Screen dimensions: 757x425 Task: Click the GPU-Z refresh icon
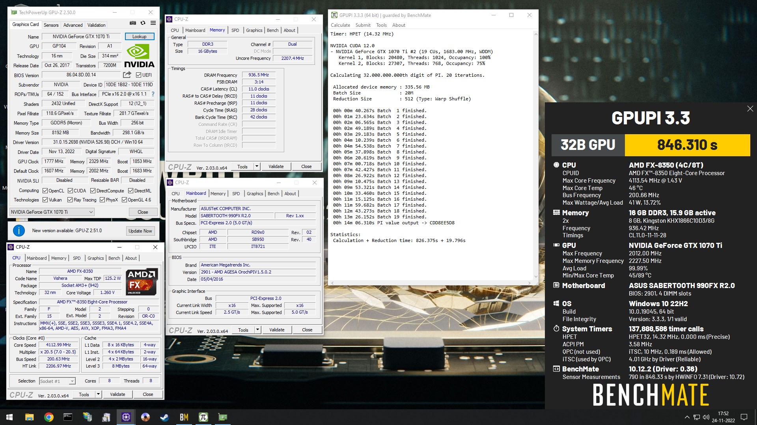pos(143,23)
